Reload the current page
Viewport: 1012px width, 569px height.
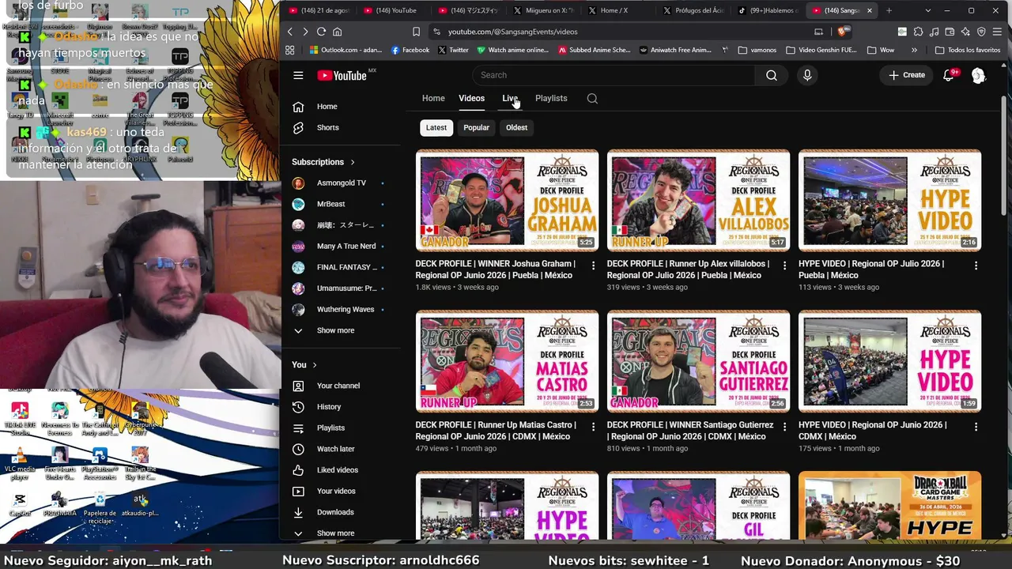click(321, 32)
